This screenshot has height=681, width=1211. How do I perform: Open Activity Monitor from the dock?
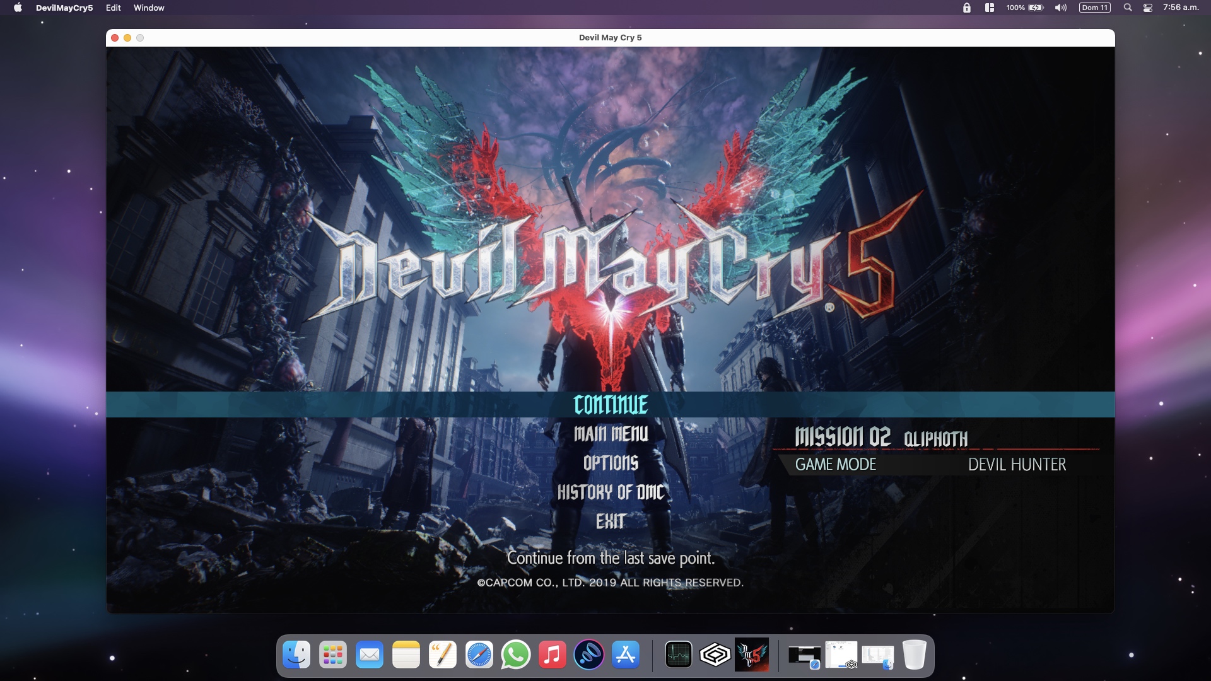pos(679,655)
